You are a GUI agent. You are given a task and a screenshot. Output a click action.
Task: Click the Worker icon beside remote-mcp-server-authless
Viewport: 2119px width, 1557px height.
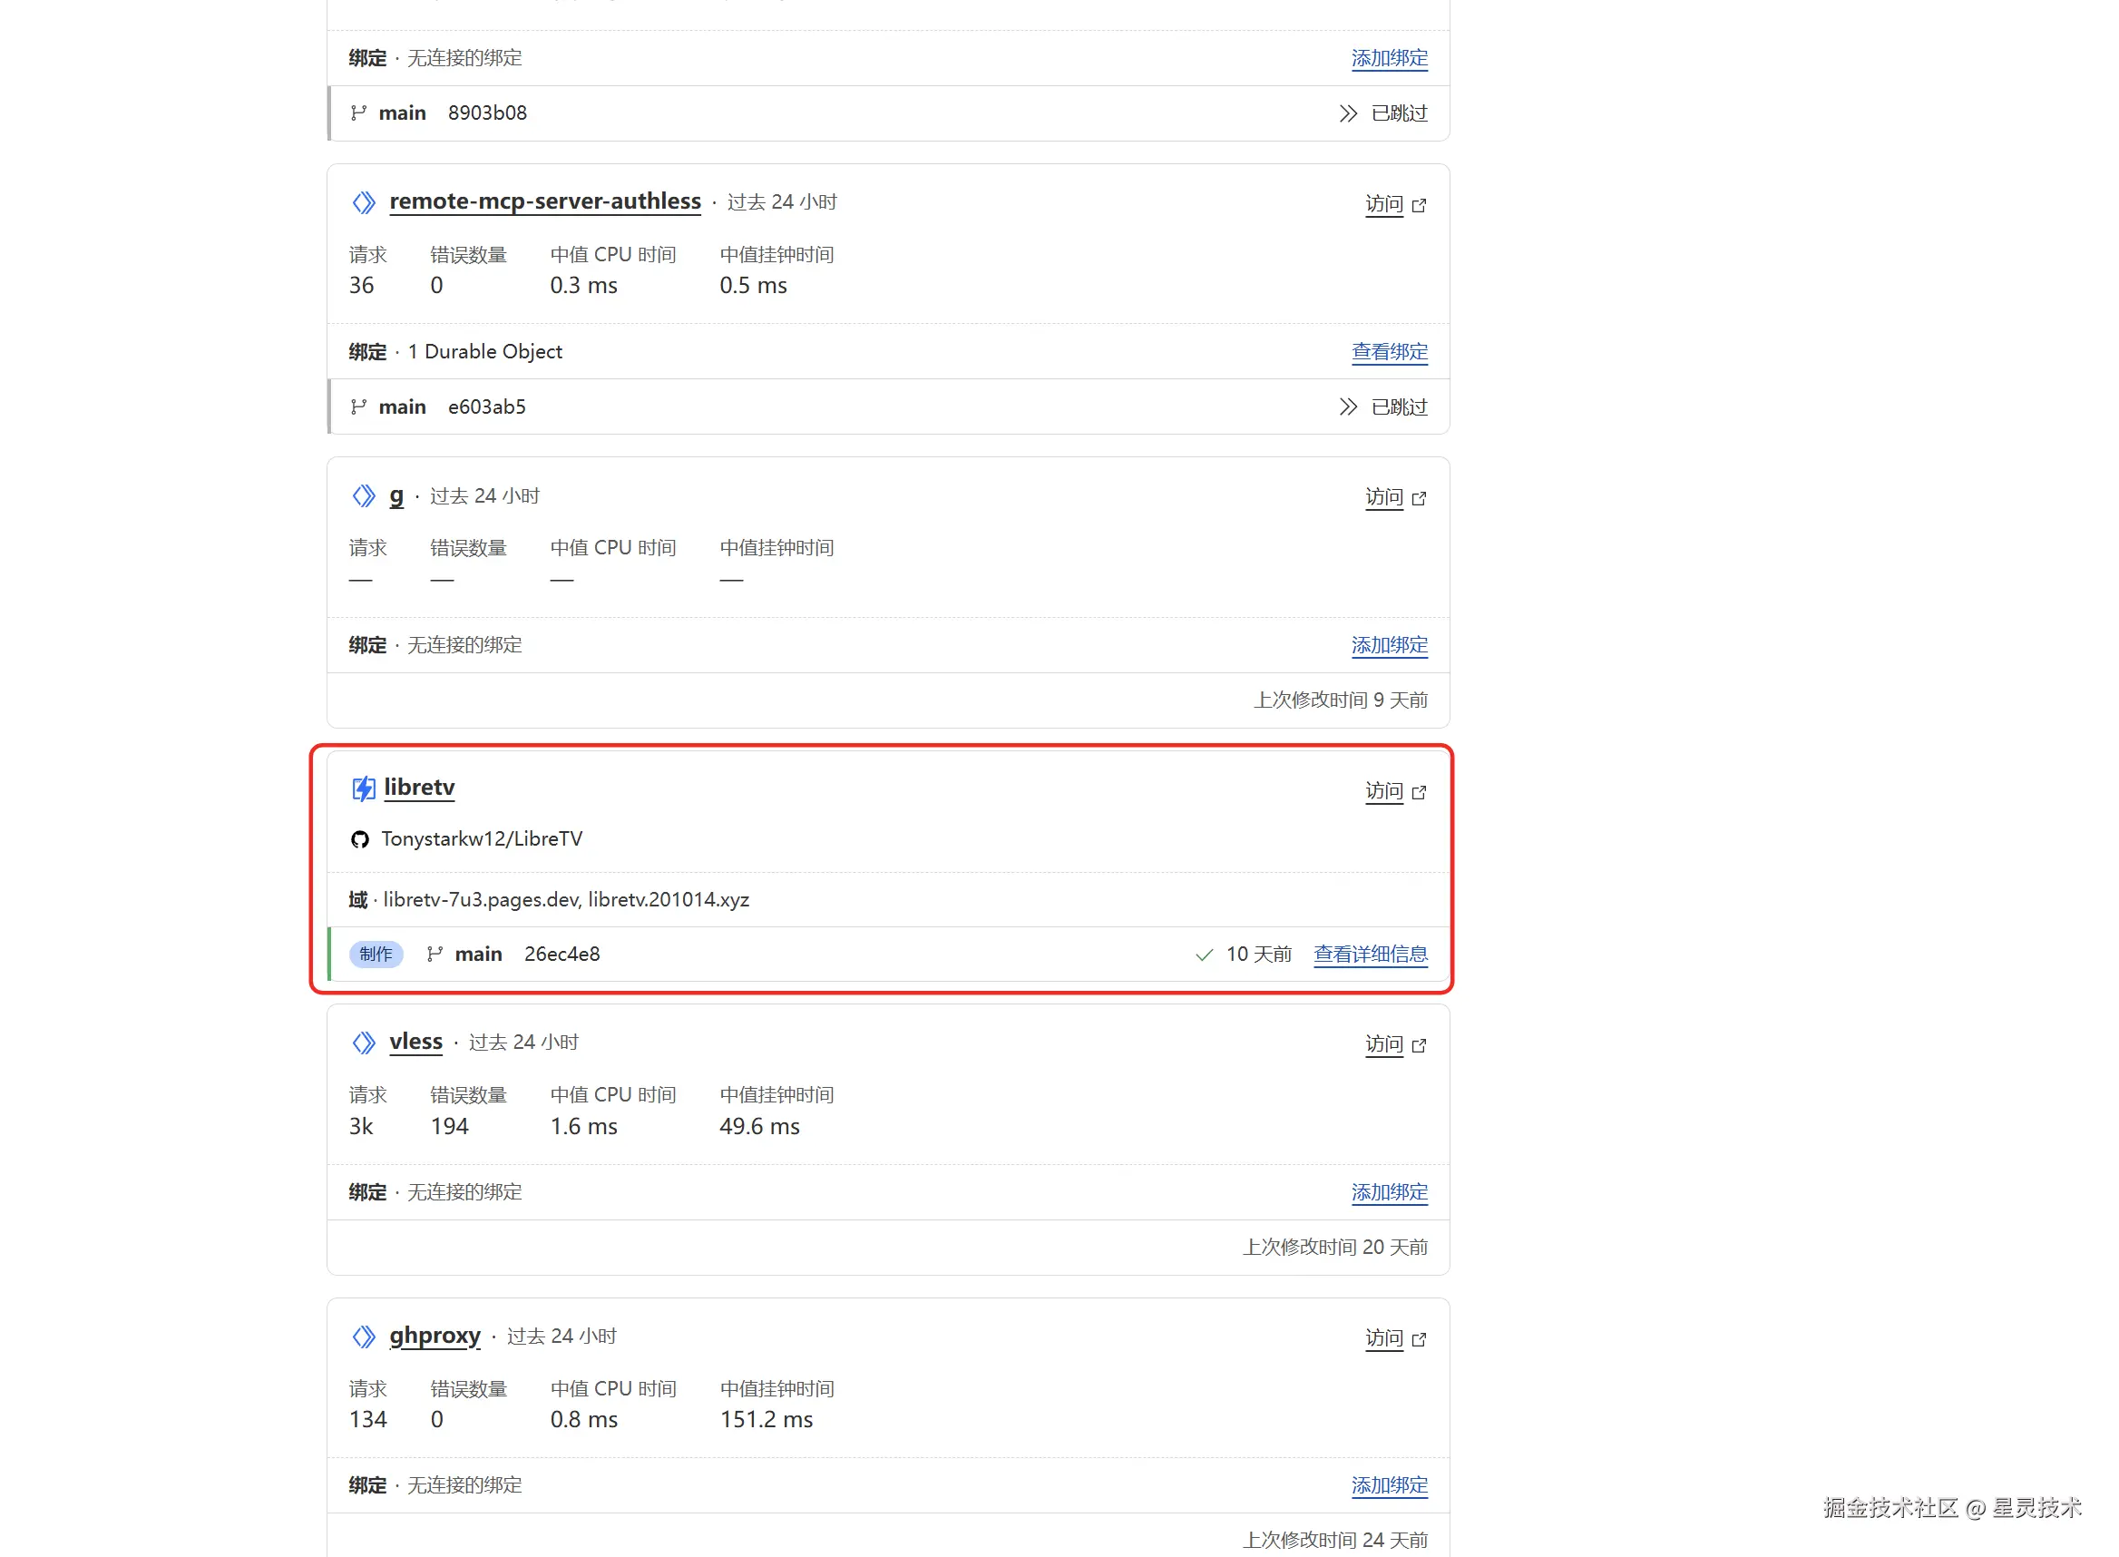pos(364,202)
